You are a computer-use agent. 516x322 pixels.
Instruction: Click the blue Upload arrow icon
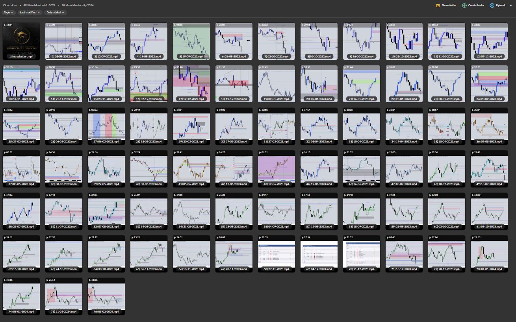click(x=492, y=6)
